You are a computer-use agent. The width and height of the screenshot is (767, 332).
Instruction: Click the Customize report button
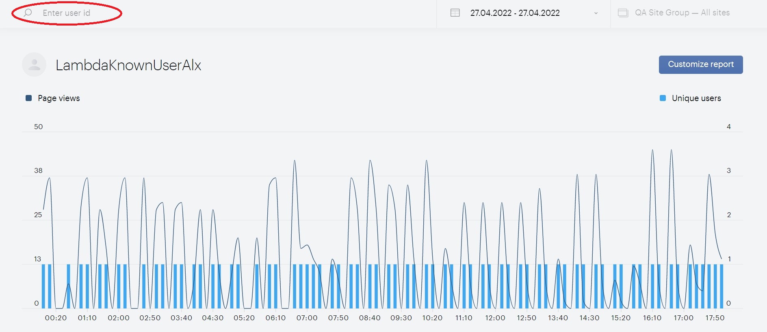(x=701, y=65)
